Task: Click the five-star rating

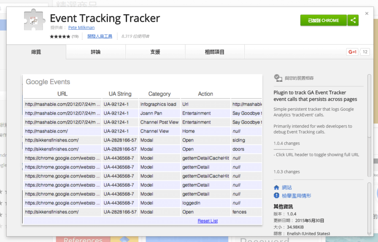Action: 60,37
